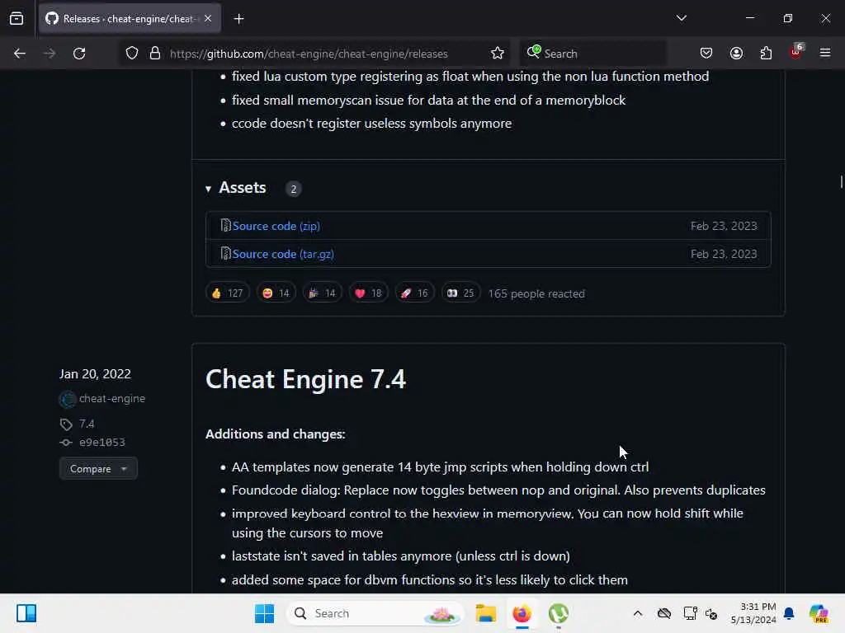Open File Explorer from the taskbar
Viewport: 845px width, 633px height.
(x=485, y=613)
